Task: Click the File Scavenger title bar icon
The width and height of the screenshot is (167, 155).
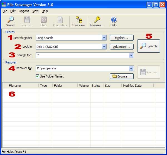Action: pyautogui.click(x=4, y=5)
